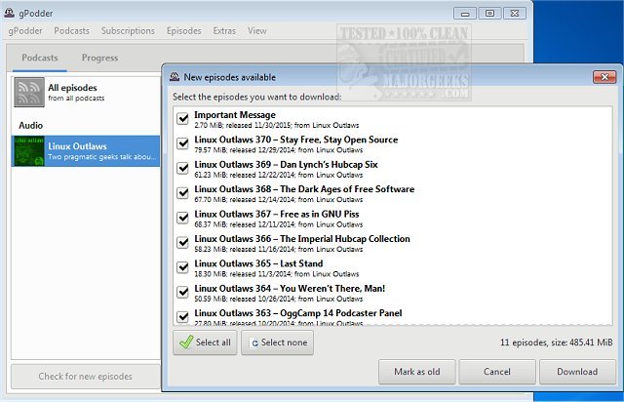Click the Linux Outlaws podcast cover art

pos(29,151)
